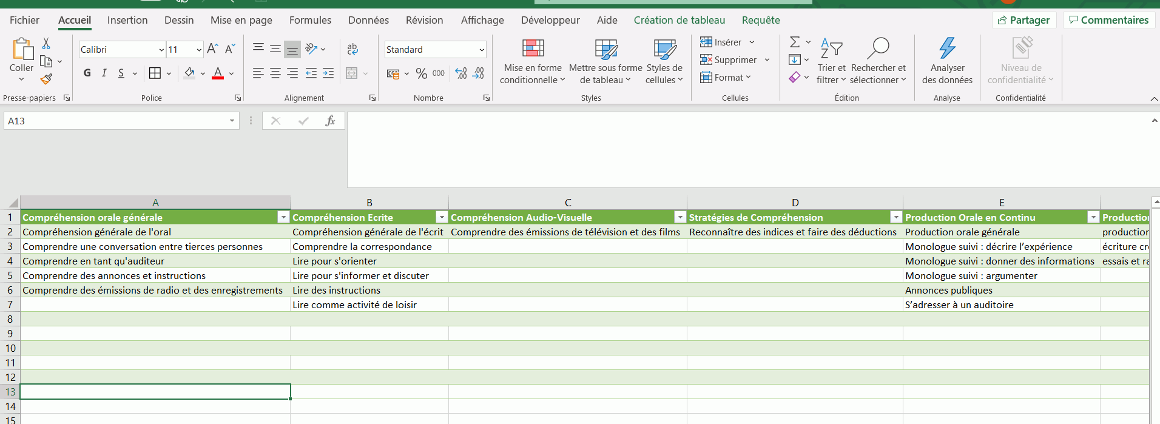1160x424 pixels.
Task: Open filter dropdown for Compréhension Ecrite
Action: coord(442,217)
